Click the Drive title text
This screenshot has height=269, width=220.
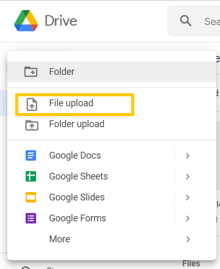tap(61, 21)
